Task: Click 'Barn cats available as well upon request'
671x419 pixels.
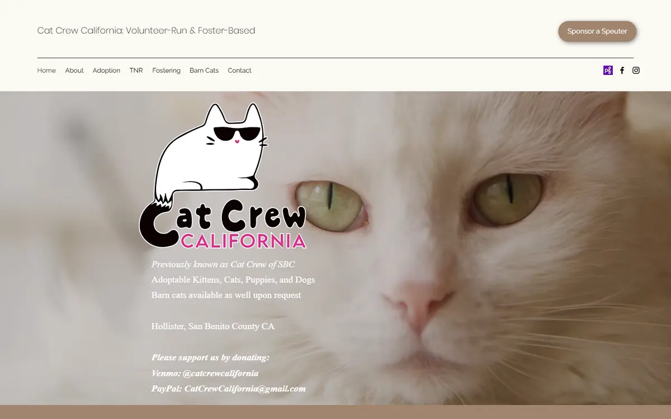Action: [x=226, y=295]
